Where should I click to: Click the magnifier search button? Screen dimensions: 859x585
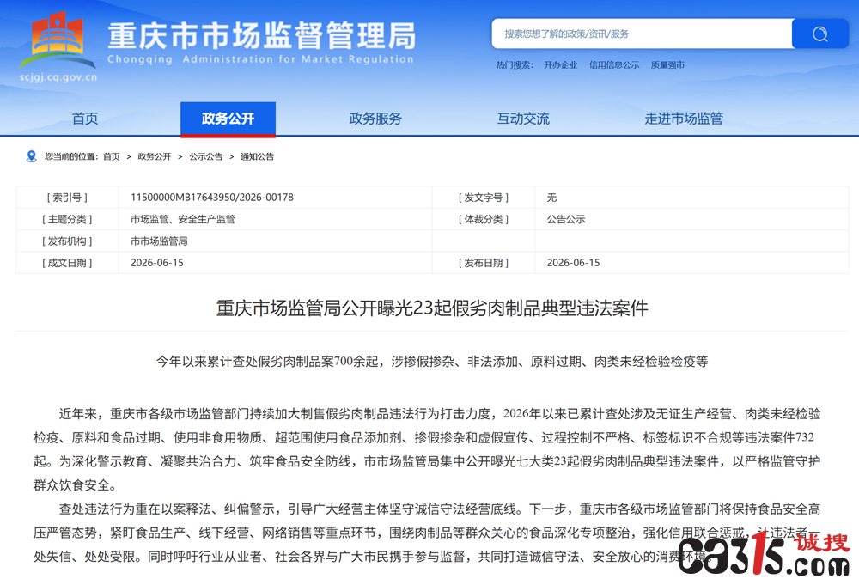tap(820, 34)
